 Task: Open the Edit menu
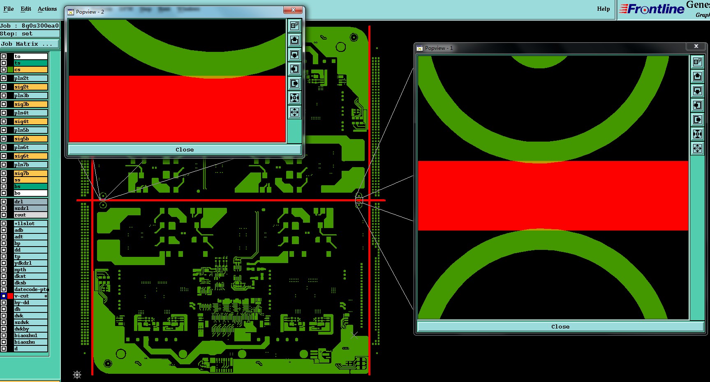click(26, 9)
